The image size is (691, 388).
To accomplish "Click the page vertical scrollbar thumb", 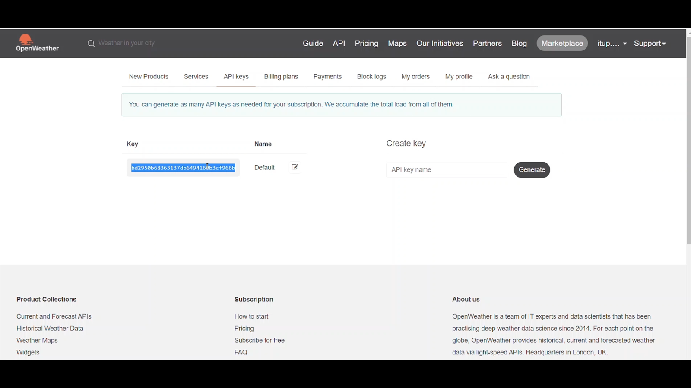I will pos(689,140).
